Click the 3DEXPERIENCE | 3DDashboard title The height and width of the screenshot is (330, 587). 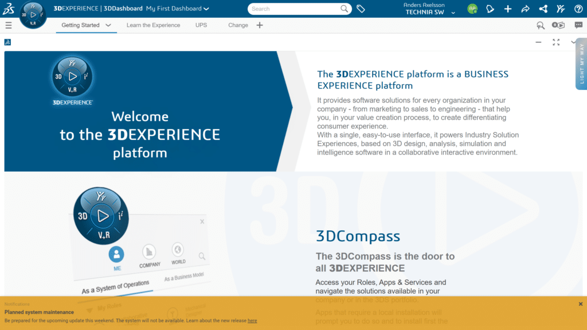98,9
